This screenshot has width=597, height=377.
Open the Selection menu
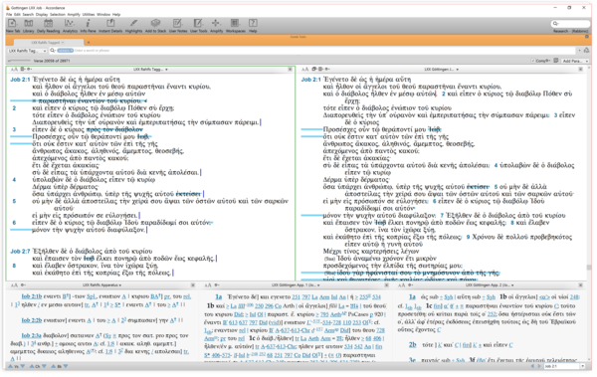point(58,15)
